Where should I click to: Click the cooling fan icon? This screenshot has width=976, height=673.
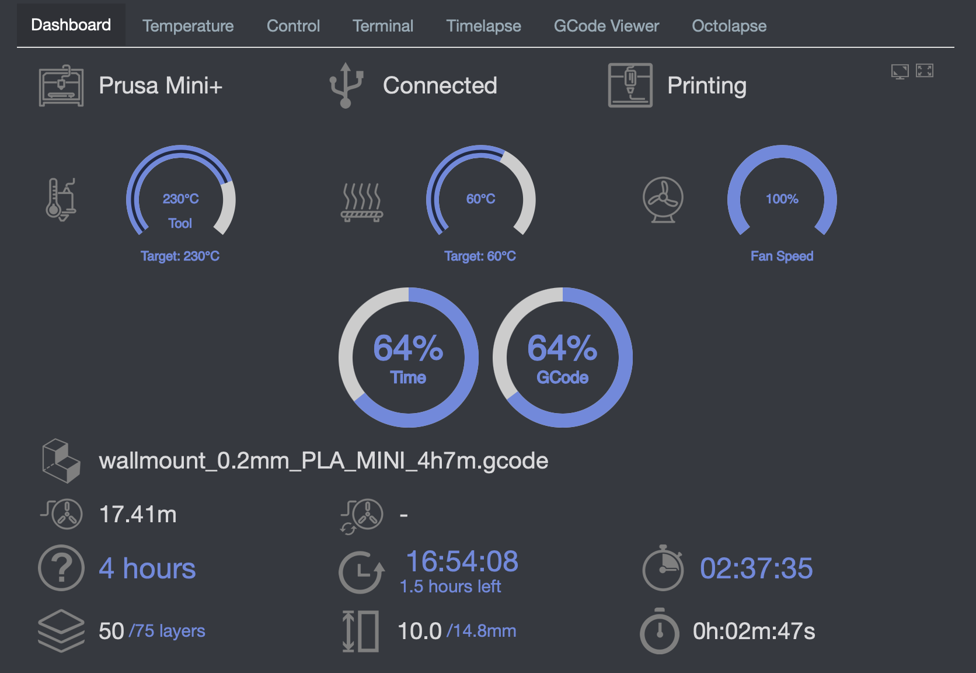pos(663,200)
